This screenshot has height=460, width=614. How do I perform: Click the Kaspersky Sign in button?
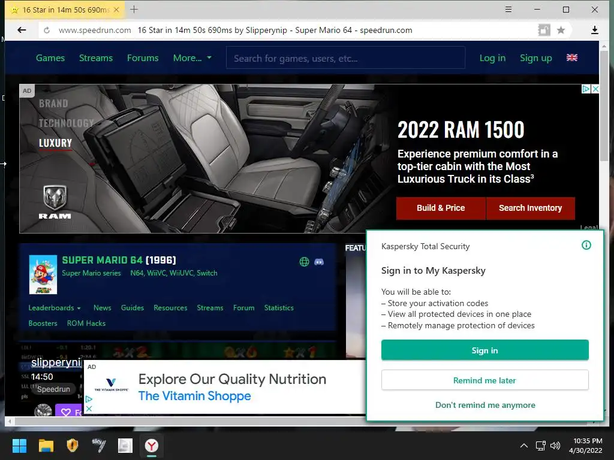[x=484, y=350]
